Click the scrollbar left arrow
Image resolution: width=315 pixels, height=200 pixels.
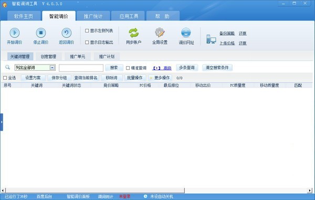pos(3,190)
